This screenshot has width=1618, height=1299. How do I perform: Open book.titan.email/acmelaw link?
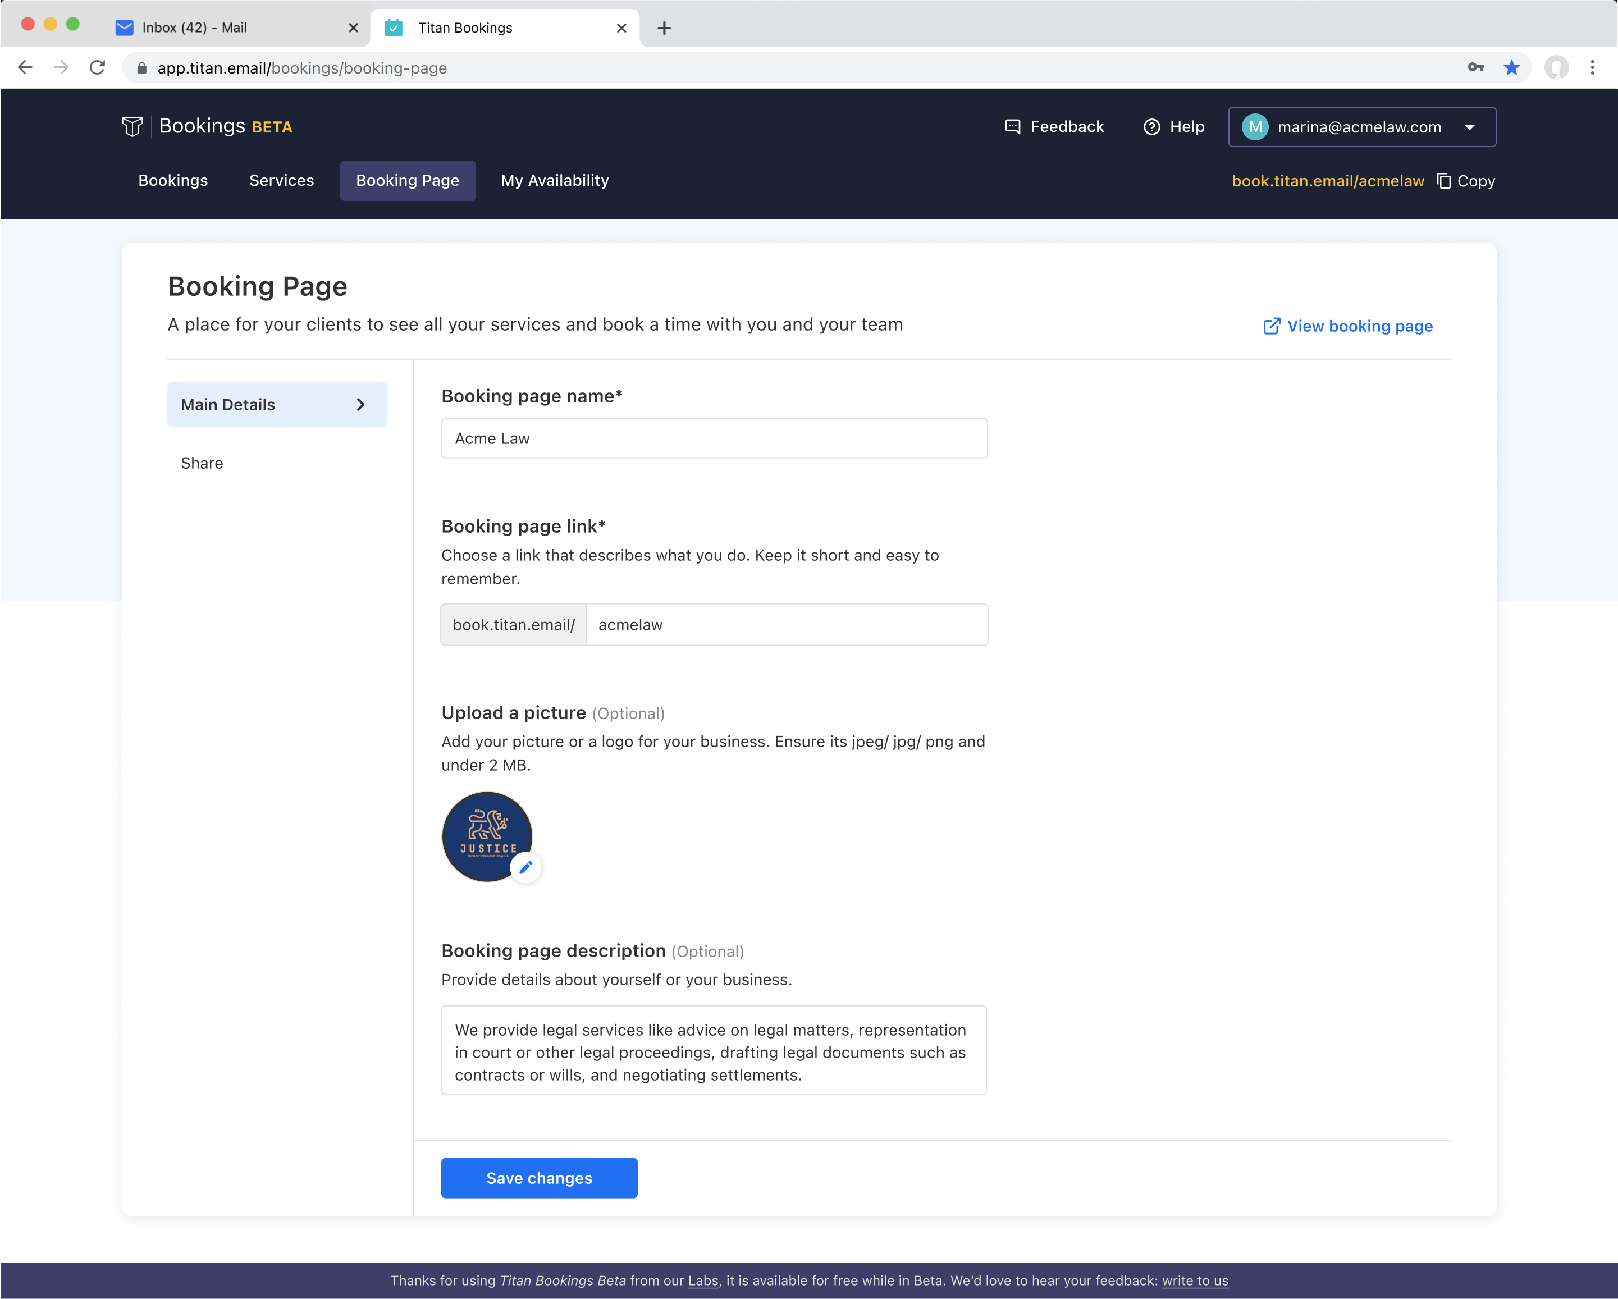[1328, 181]
